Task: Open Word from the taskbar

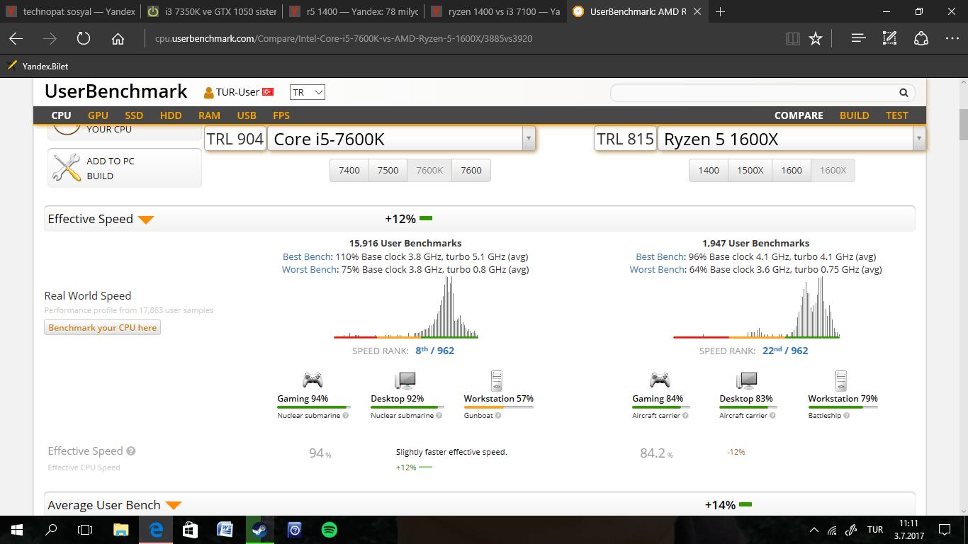Action: 225,530
